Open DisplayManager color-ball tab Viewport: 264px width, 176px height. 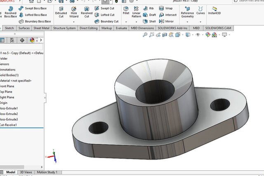pyautogui.click(x=32, y=40)
